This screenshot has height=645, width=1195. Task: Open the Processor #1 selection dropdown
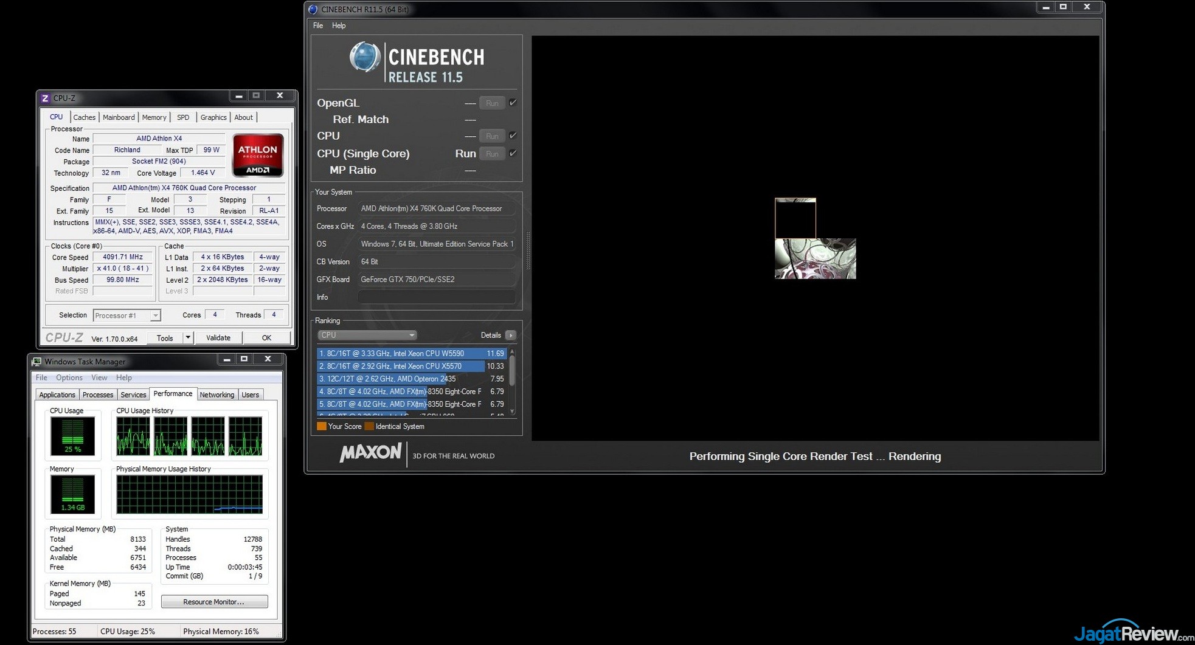(x=127, y=316)
